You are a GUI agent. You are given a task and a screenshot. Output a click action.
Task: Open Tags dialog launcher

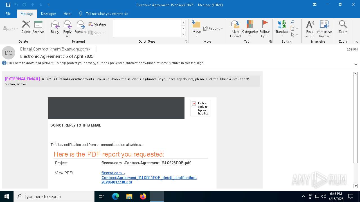pos(271,42)
